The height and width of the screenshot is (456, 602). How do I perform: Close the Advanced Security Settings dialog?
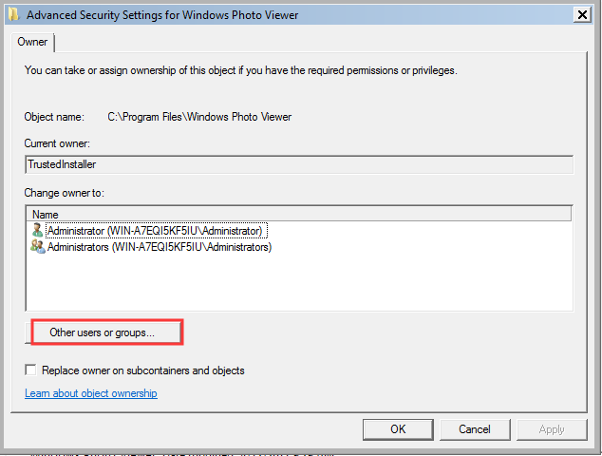(582, 15)
